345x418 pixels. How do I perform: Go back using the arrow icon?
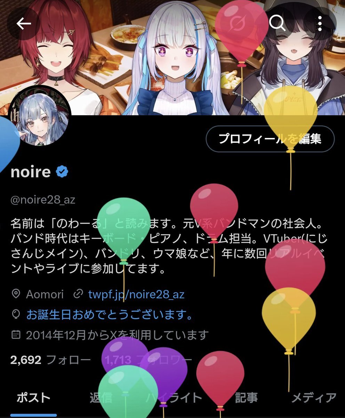pos(24,23)
